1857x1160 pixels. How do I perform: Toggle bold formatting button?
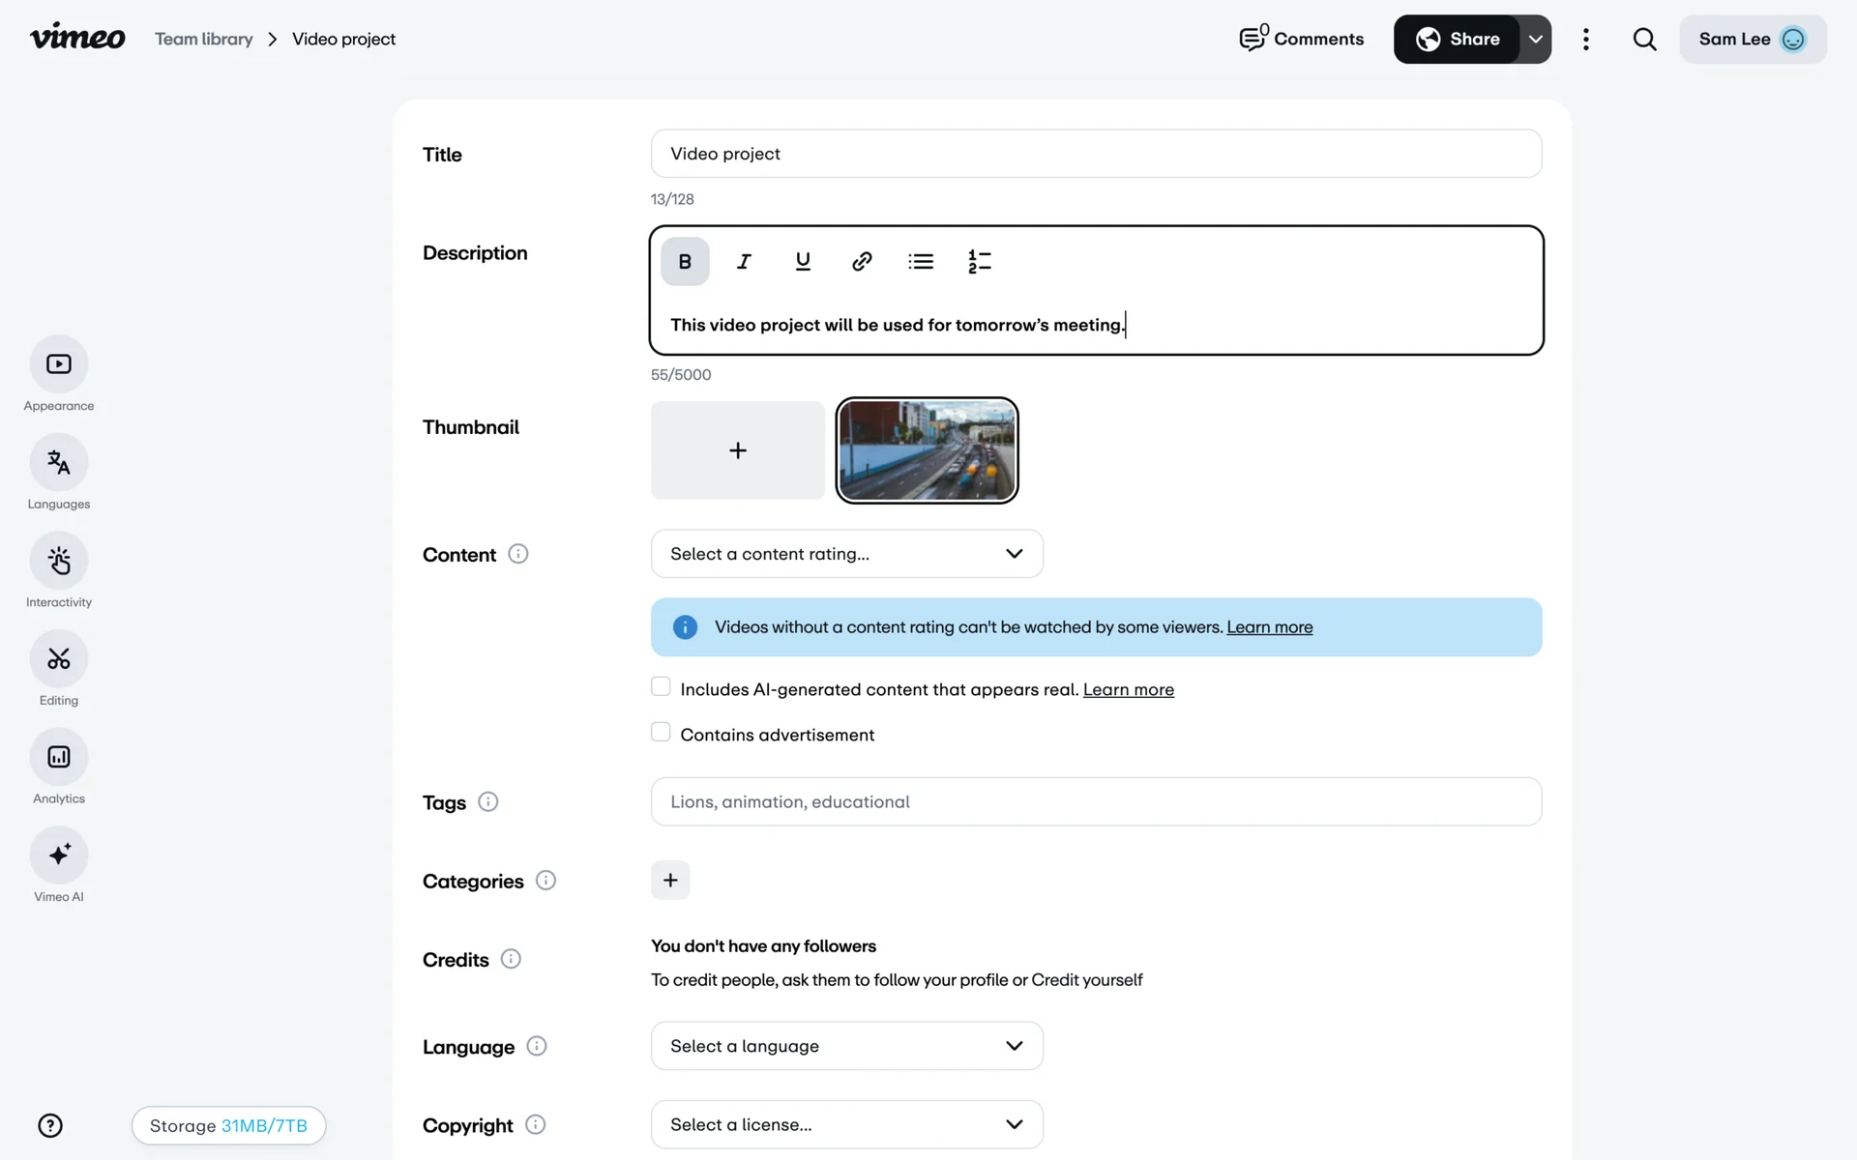click(x=685, y=262)
